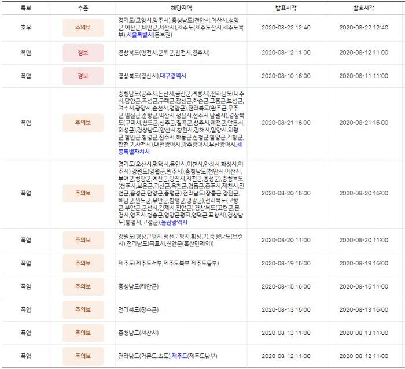Click 주의보 badge for 서산시 row
Screen dimensions: 405x369
pyautogui.click(x=83, y=333)
